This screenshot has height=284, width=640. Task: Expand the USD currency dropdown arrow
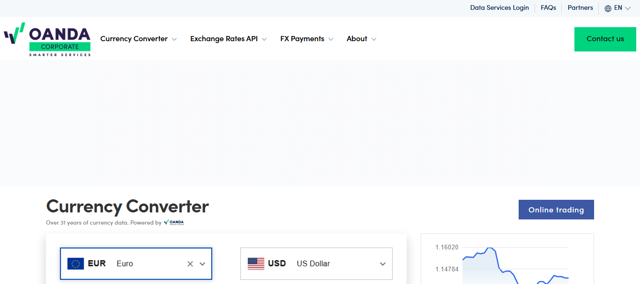tap(383, 264)
